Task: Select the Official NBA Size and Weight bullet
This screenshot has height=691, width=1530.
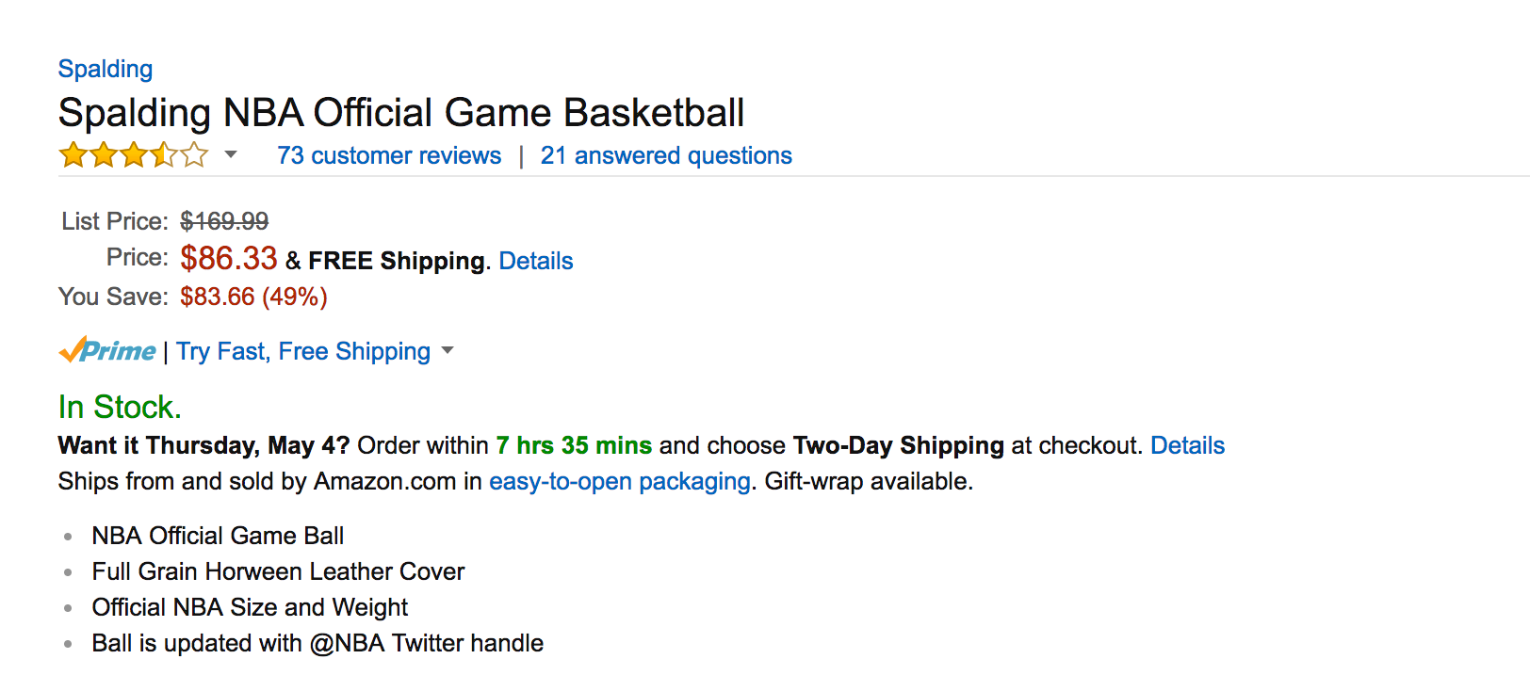Action: coord(250,607)
